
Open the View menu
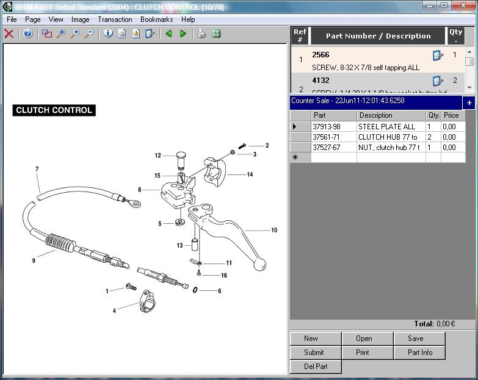pos(56,20)
